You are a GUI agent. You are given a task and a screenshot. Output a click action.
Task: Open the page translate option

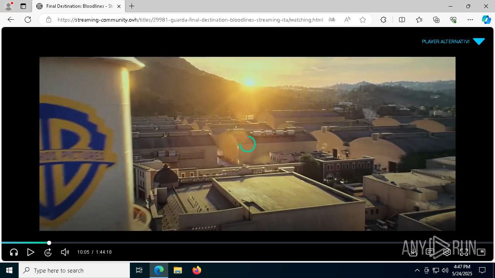click(x=332, y=20)
